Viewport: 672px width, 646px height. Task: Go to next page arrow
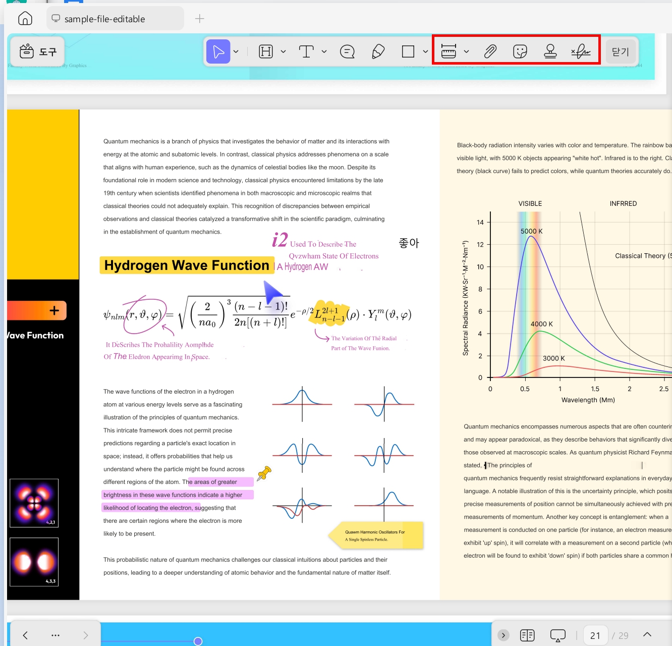coord(86,635)
